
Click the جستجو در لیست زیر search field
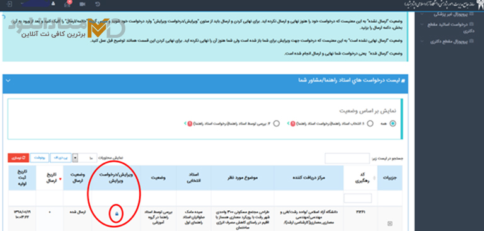pos(347,158)
